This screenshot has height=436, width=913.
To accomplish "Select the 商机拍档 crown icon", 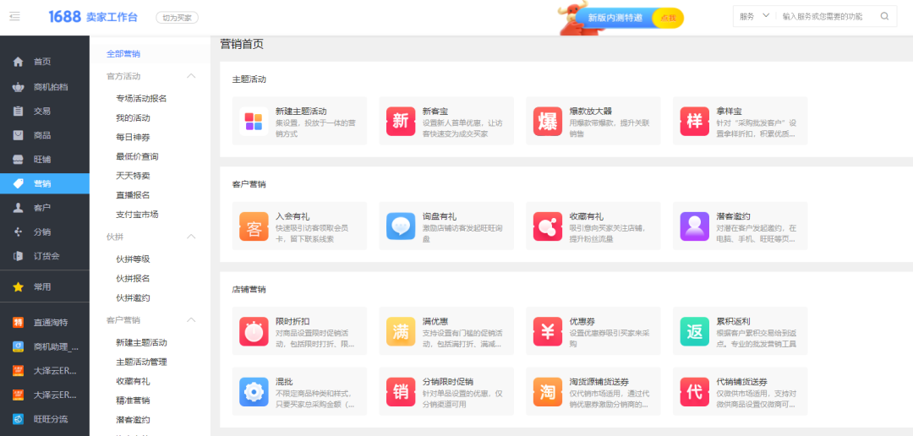I will [18, 87].
